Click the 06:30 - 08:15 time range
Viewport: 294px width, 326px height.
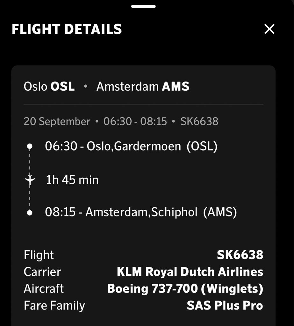135,121
